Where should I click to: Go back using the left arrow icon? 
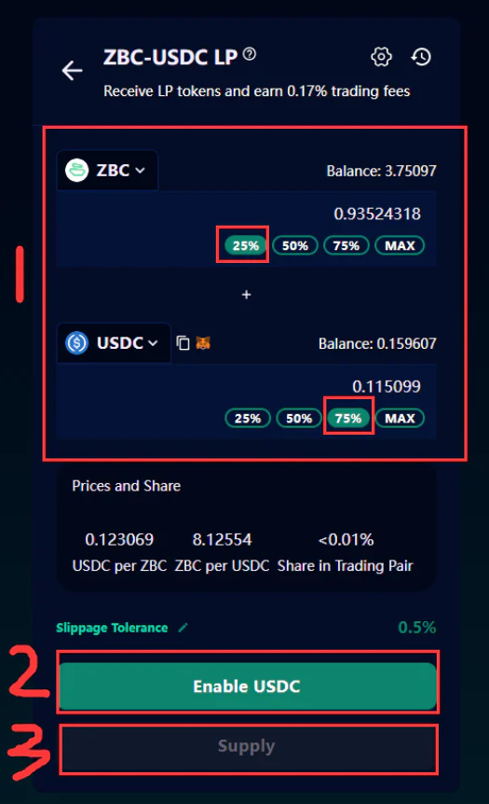73,70
